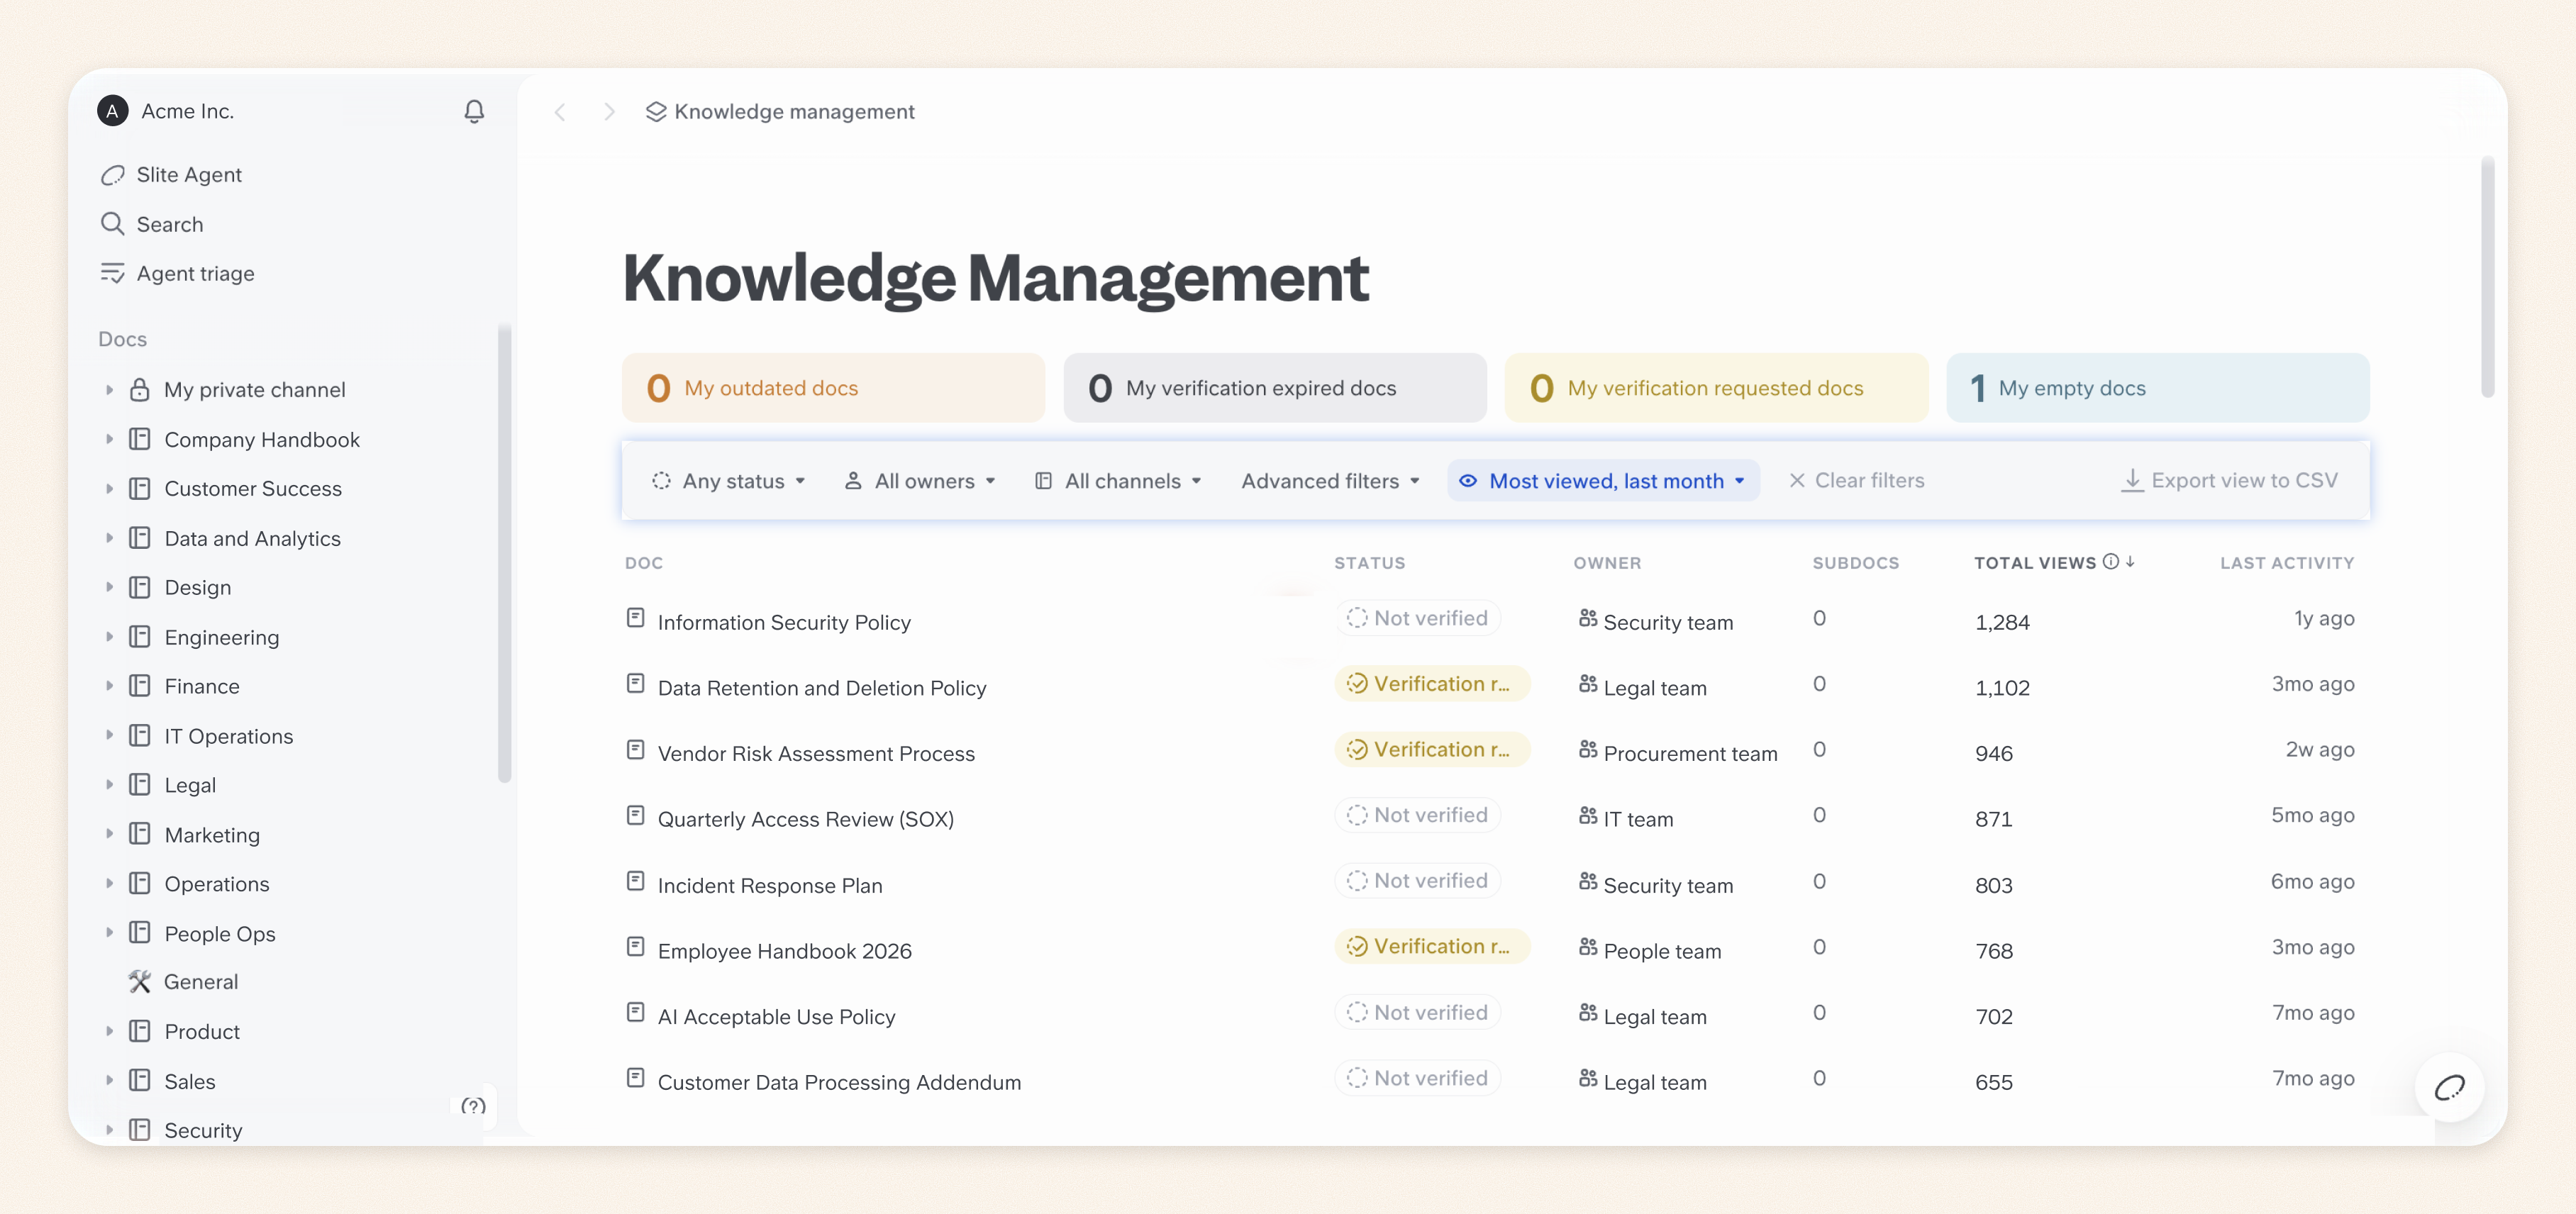Expand the Engineering channel arrow

[x=109, y=637]
